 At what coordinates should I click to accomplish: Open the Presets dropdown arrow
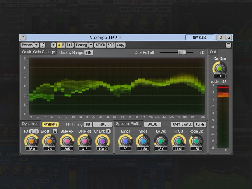coord(36,45)
